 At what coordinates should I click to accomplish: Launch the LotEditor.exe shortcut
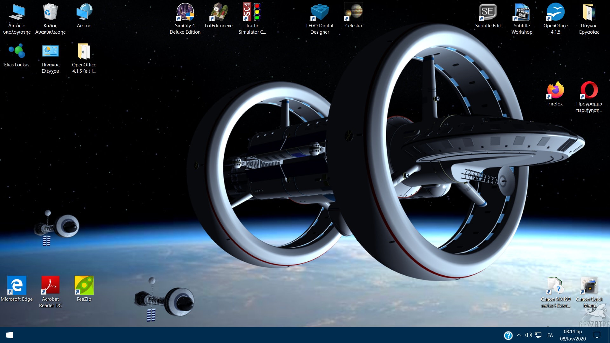tap(219, 16)
